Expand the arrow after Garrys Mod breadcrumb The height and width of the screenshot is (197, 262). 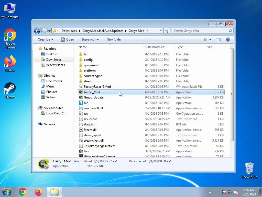point(147,31)
